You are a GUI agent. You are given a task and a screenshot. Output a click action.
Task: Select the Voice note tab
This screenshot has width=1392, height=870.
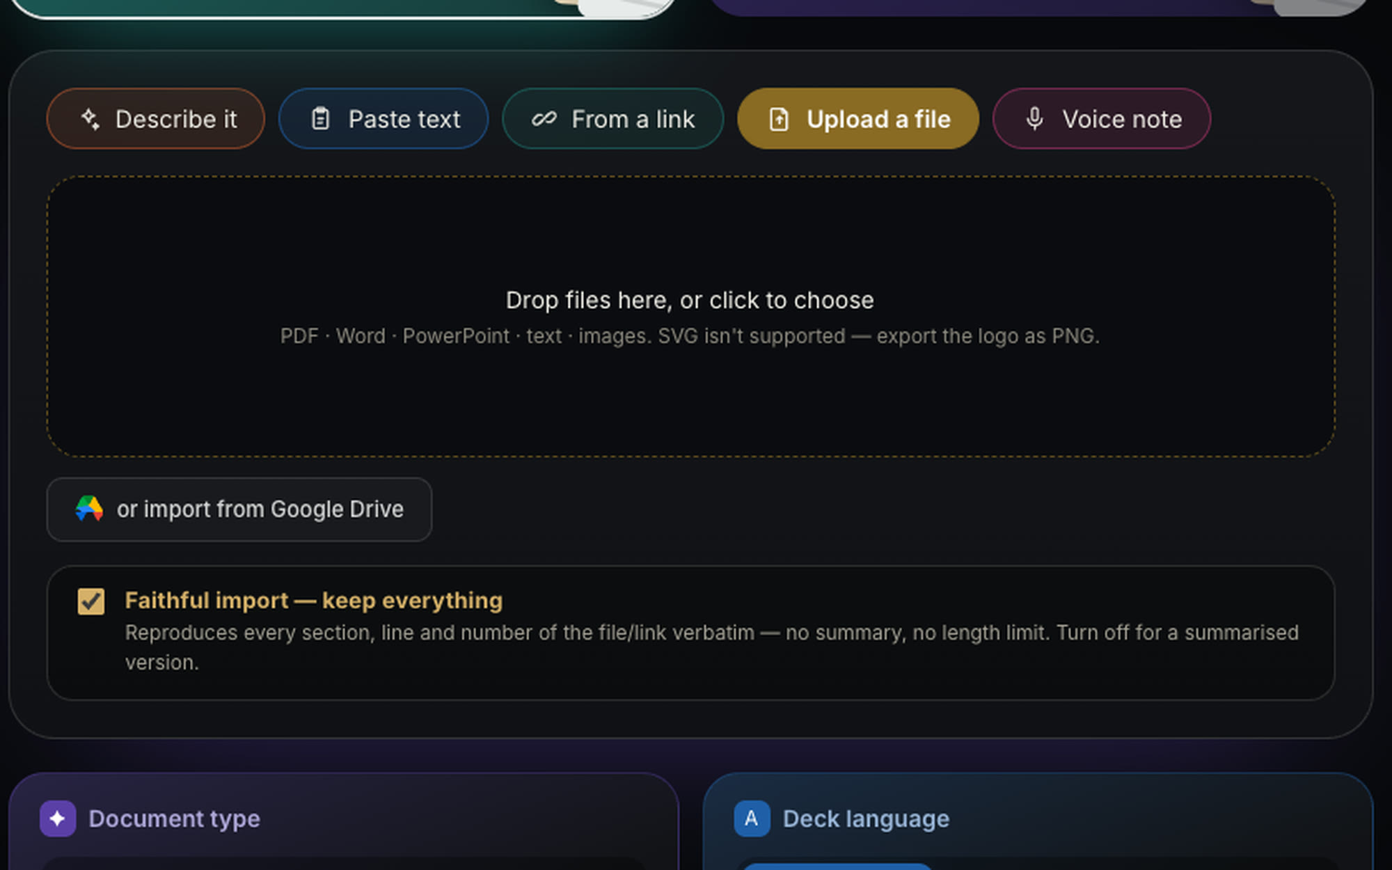(x=1101, y=118)
